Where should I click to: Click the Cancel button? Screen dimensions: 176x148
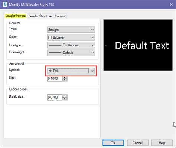(x=137, y=143)
